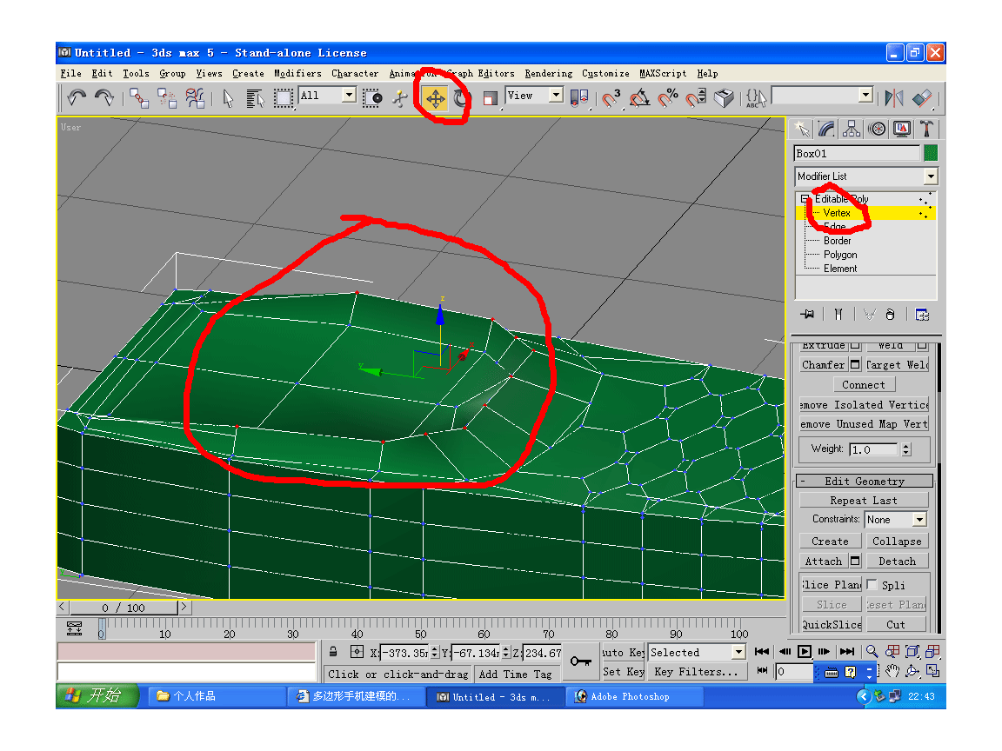The height and width of the screenshot is (751, 1002).
Task: Activate the Select and Link tool
Action: [x=138, y=97]
